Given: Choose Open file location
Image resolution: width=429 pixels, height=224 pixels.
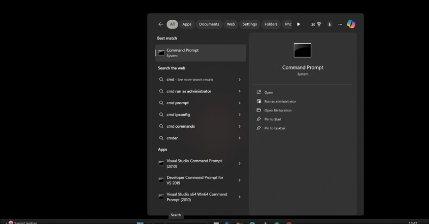Looking at the screenshot, I should pos(278,110).
